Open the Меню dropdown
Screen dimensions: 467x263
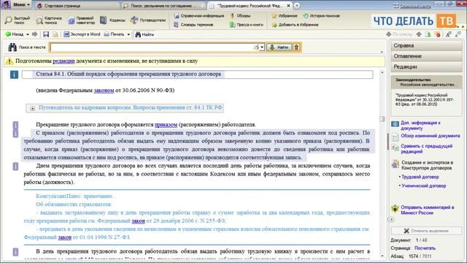pyautogui.click(x=21, y=5)
